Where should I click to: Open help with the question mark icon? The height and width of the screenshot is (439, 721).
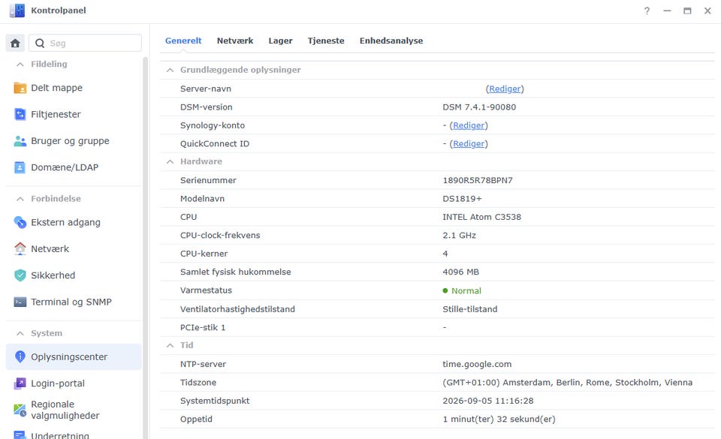pyautogui.click(x=647, y=11)
